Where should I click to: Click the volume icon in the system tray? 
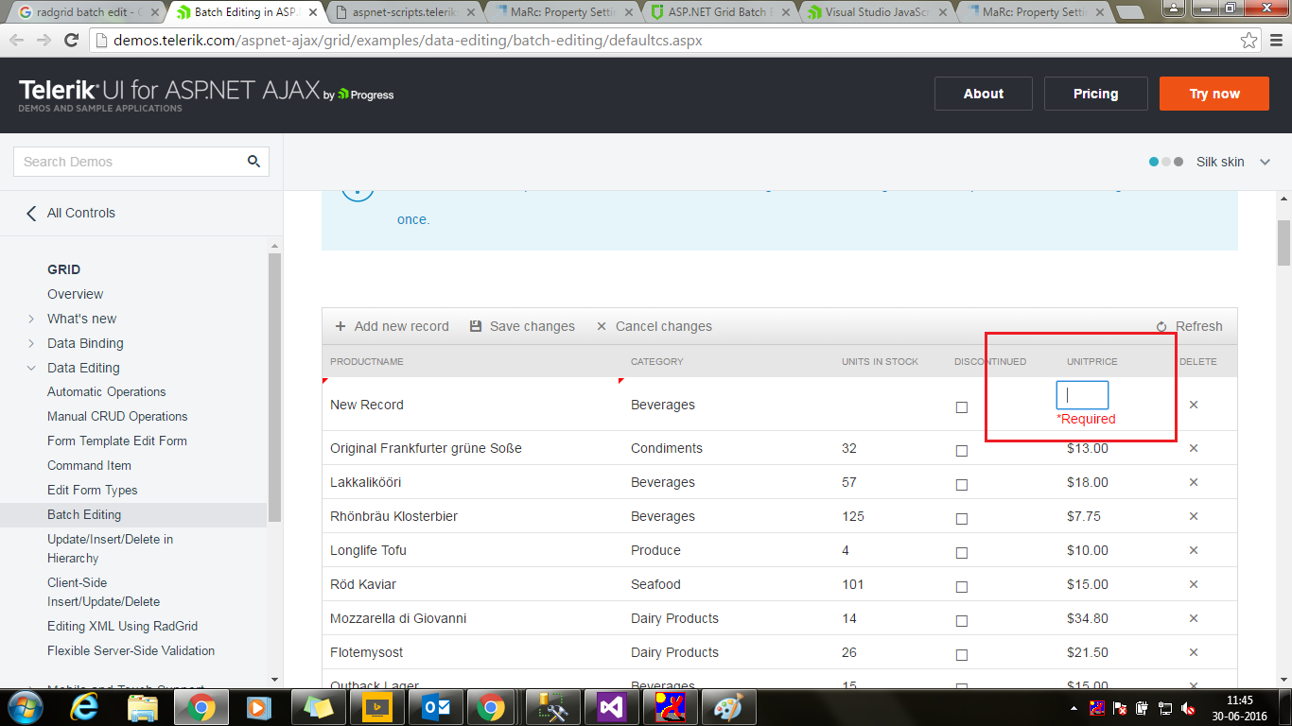[1188, 708]
